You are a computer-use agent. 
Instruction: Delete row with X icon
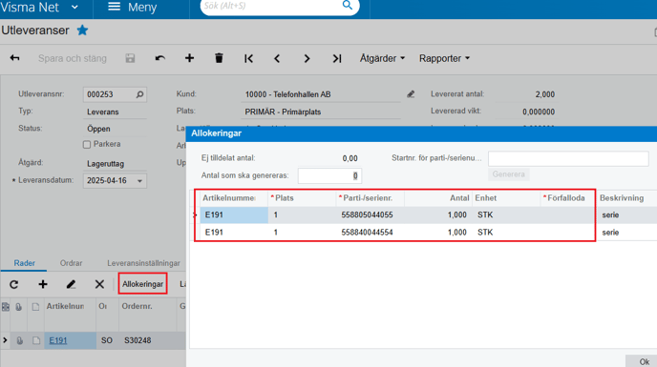[x=99, y=285]
